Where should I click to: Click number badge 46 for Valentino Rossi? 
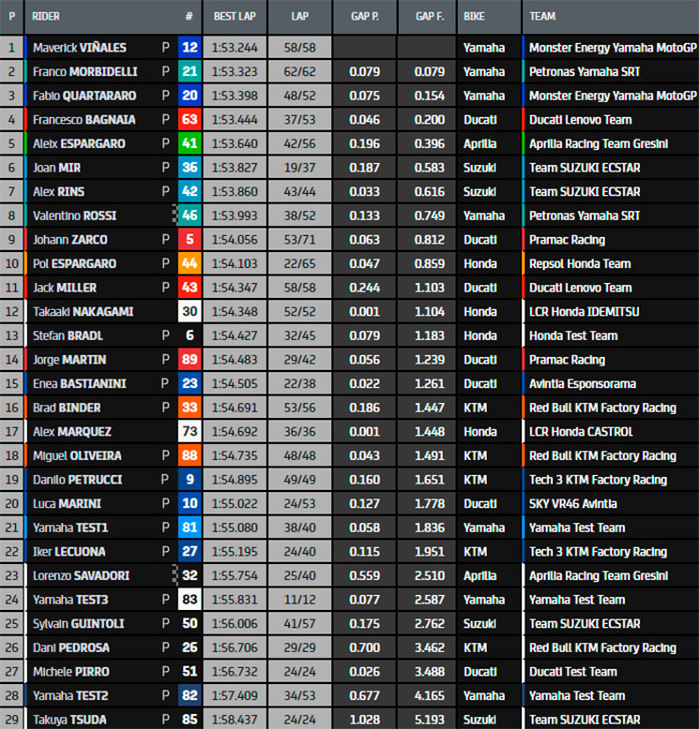click(190, 216)
